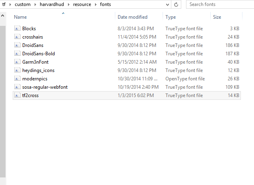
Task: Click the 40 KB size value
Action: tap(233, 62)
